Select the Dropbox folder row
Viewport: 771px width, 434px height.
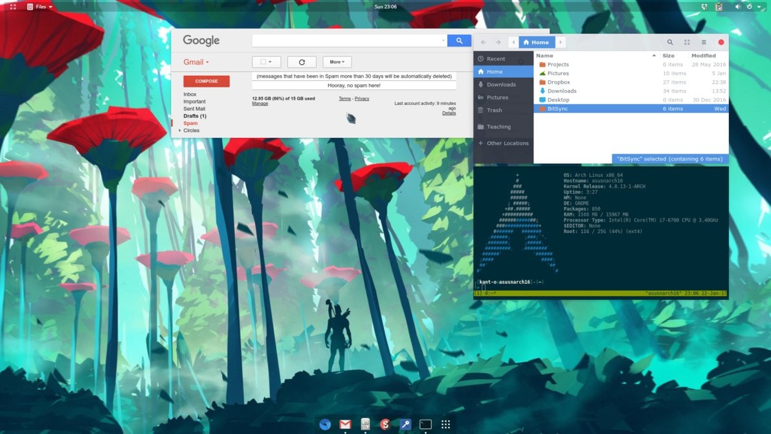tap(631, 82)
